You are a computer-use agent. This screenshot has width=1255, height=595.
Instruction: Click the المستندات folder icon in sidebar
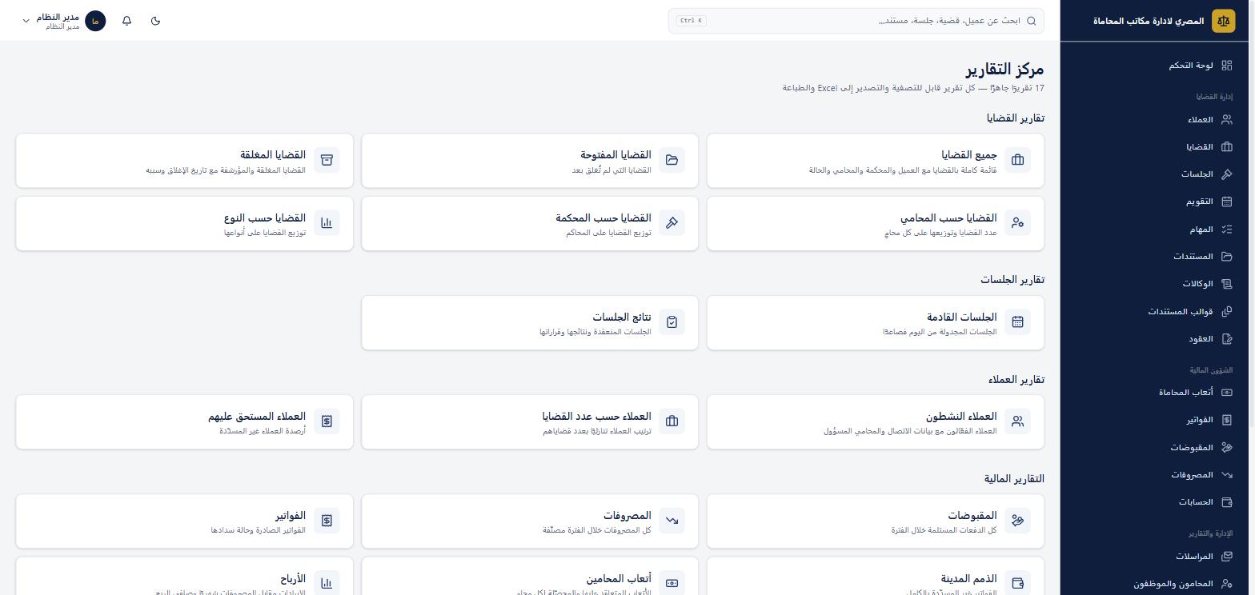[x=1227, y=257]
